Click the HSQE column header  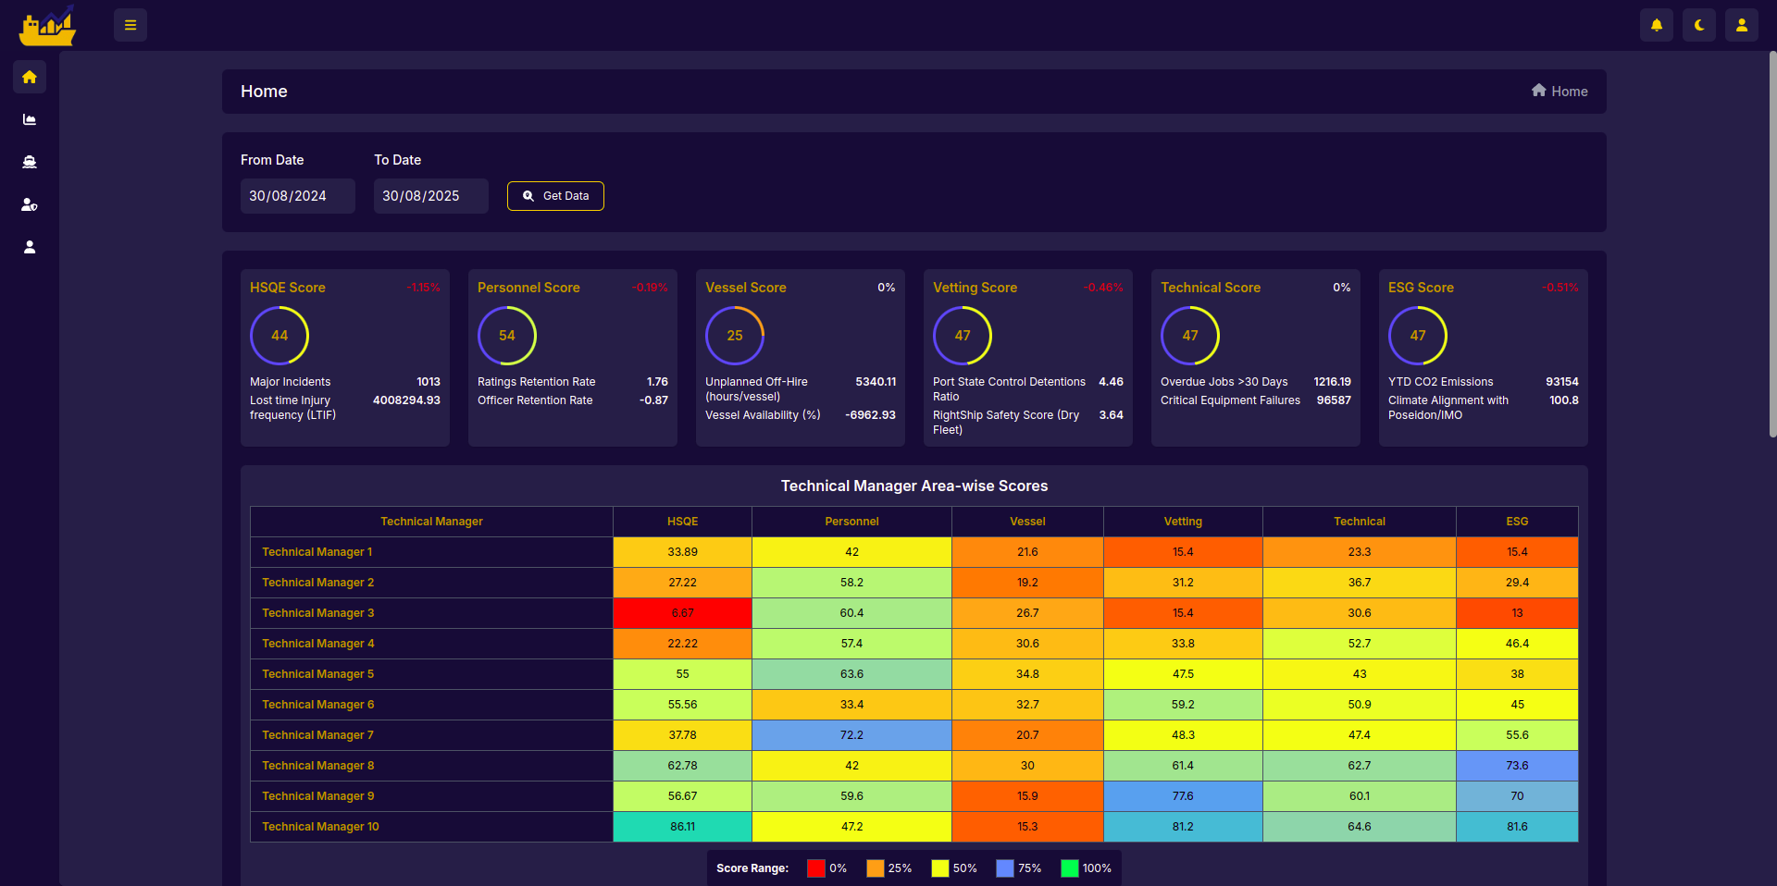682,522
